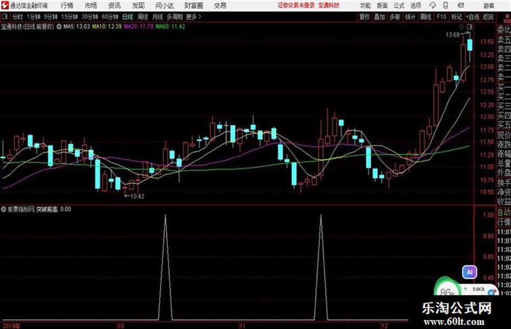Viewport: 511px width, 329px height.
Task: Click the 13.69 high price label
Action: coord(453,35)
